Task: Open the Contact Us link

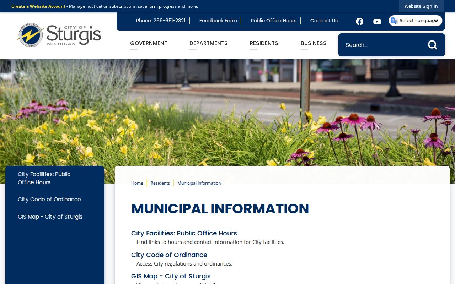Action: tap(324, 21)
